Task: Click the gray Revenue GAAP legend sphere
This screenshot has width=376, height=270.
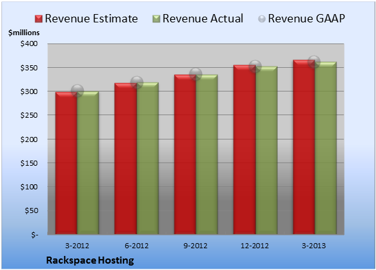Action: click(262, 19)
